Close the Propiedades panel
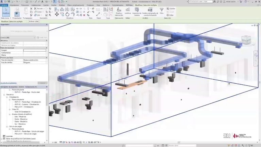Viewport: 261px width, 147px height. click(47, 25)
